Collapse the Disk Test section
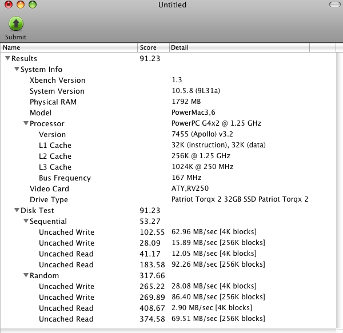The image size is (343, 333). [17, 210]
